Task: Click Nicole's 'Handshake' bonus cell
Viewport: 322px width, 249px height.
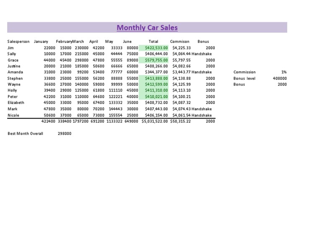Action: pyautogui.click(x=201, y=115)
